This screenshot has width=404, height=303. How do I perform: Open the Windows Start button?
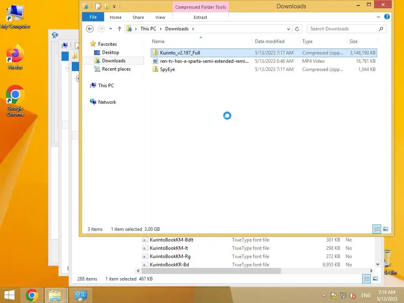[x=9, y=295]
